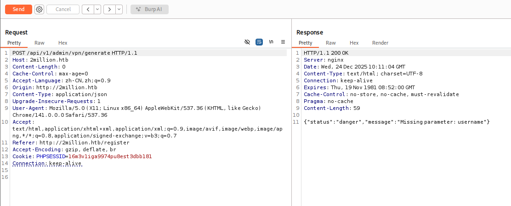This screenshot has width=511, height=206.
Task: Toggle line wrapping in request editor
Action: 259,42
